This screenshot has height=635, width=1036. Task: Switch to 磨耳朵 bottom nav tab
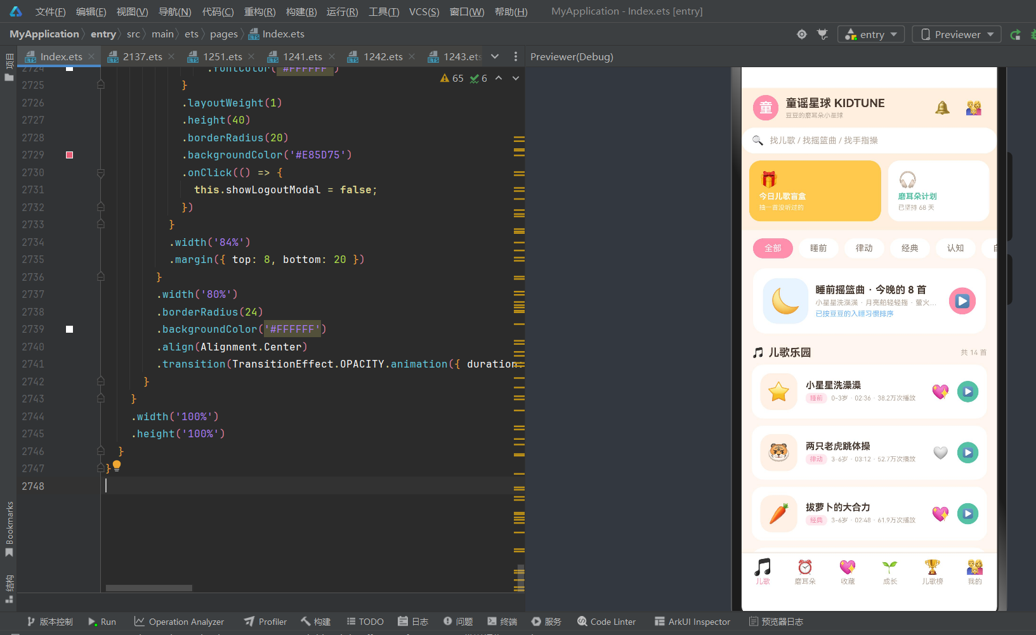(805, 572)
